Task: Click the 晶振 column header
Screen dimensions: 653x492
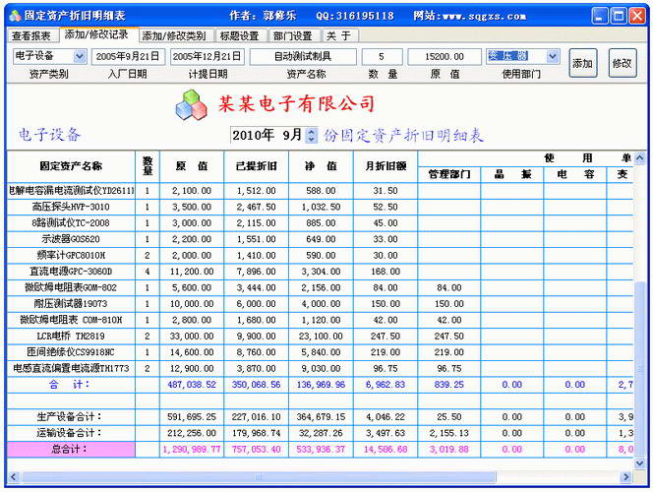Action: 512,174
